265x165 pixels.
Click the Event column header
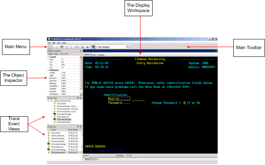(59, 130)
